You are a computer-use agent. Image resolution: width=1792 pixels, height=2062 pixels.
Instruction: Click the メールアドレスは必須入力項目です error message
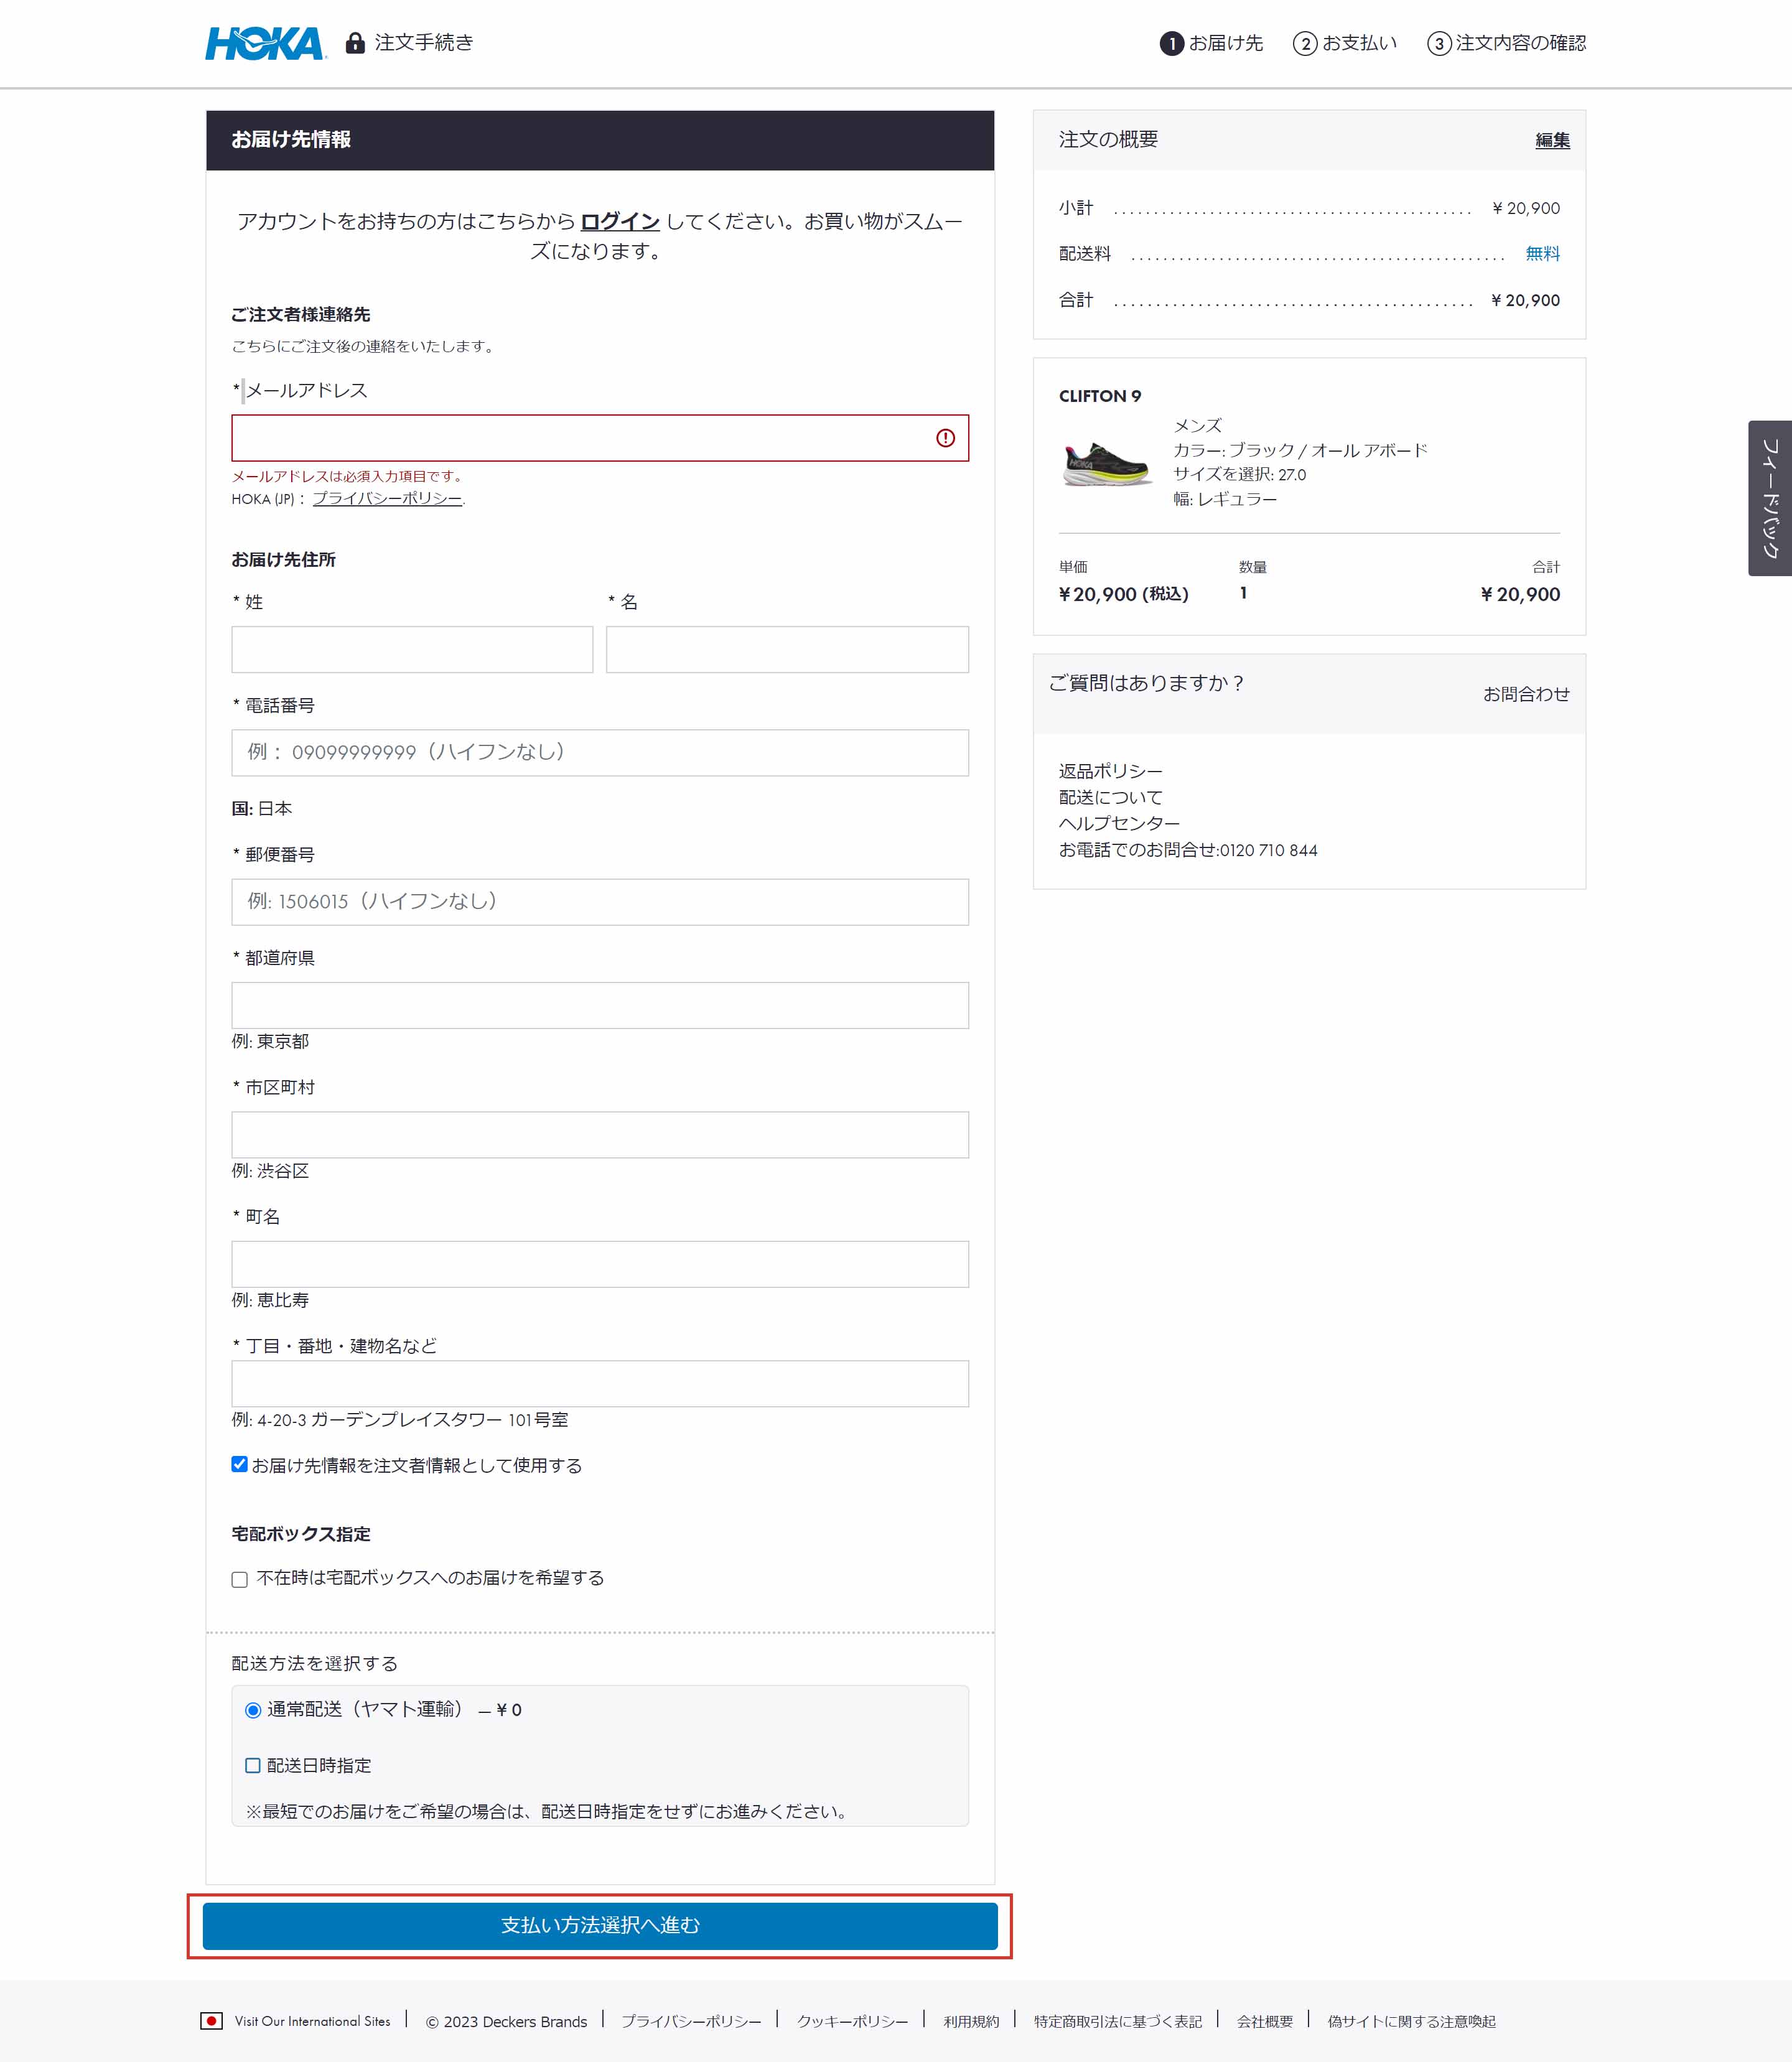click(x=348, y=476)
